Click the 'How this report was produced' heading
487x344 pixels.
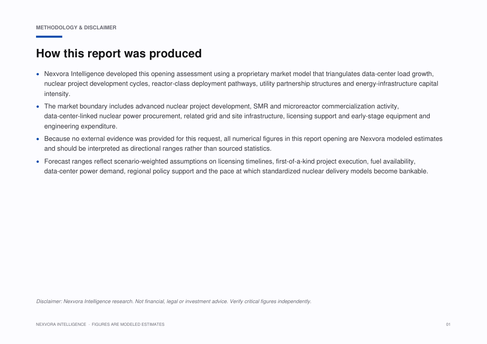click(119, 53)
